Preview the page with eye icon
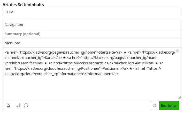184x120 pixels. coord(155,105)
